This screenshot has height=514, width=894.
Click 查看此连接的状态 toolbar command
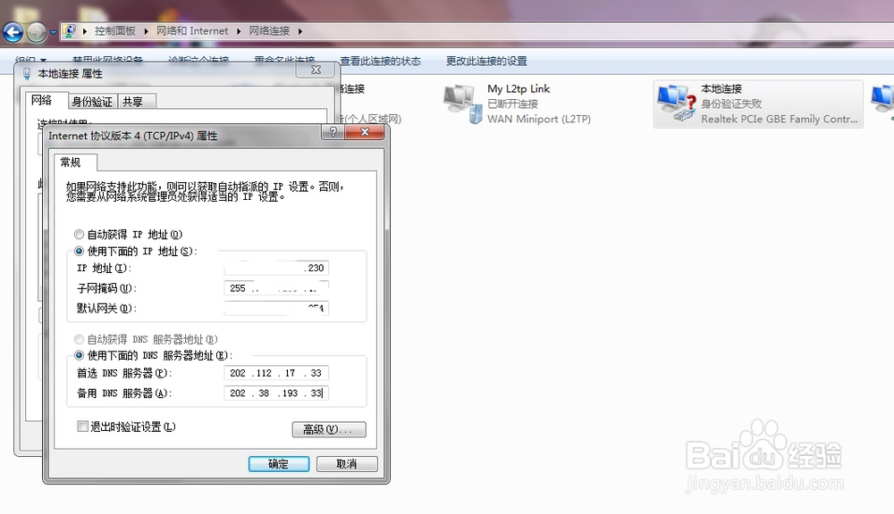(380, 61)
